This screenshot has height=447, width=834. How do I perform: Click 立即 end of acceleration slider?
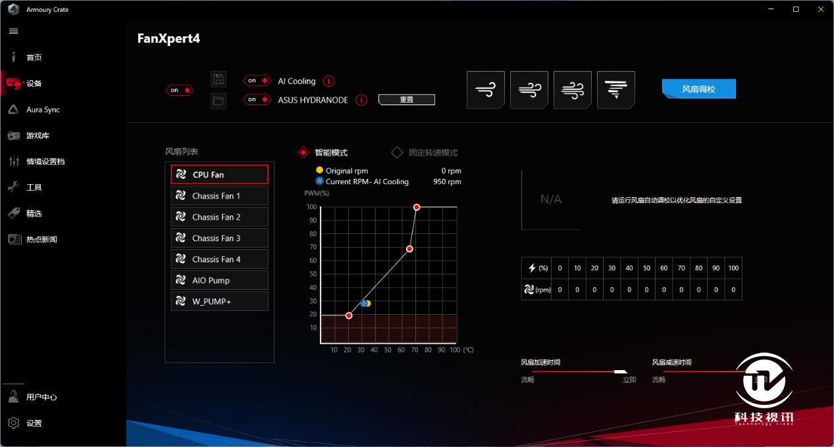[629, 380]
